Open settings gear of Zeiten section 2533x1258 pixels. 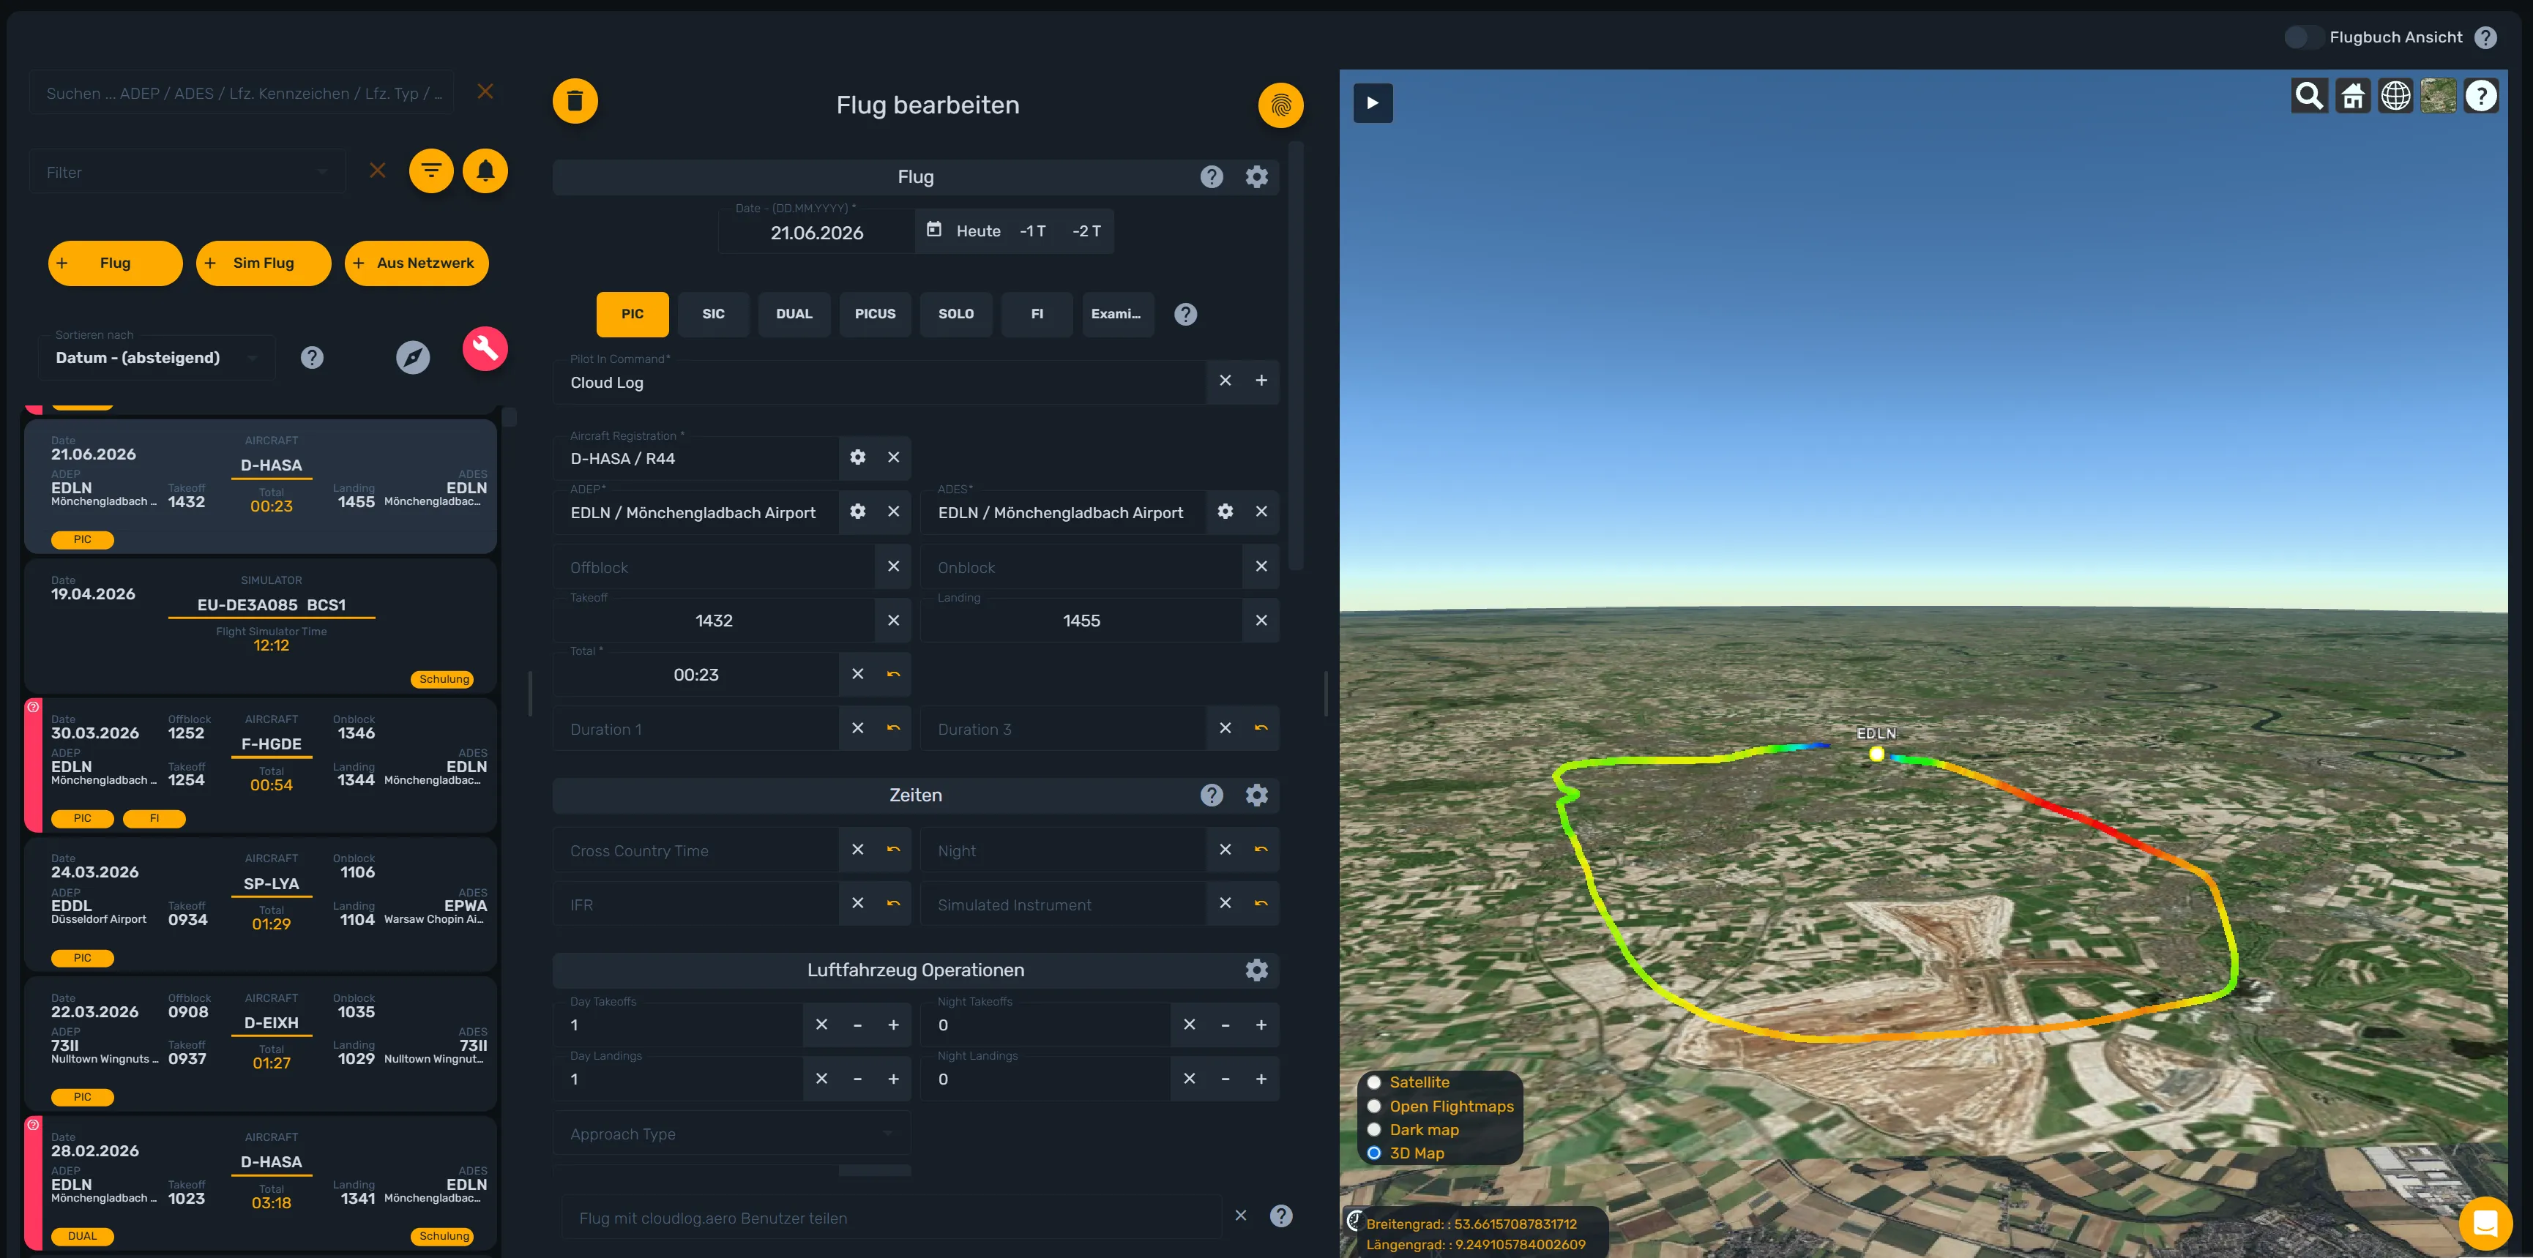[x=1256, y=795]
